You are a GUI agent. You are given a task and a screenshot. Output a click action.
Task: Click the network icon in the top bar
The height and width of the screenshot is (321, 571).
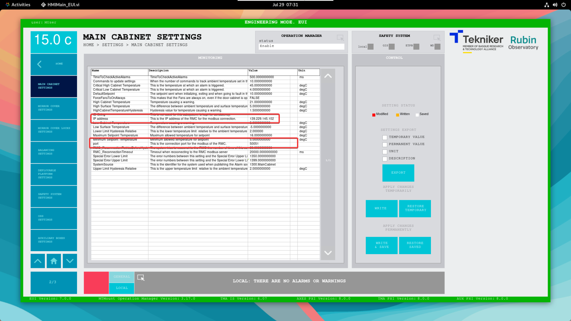547,5
